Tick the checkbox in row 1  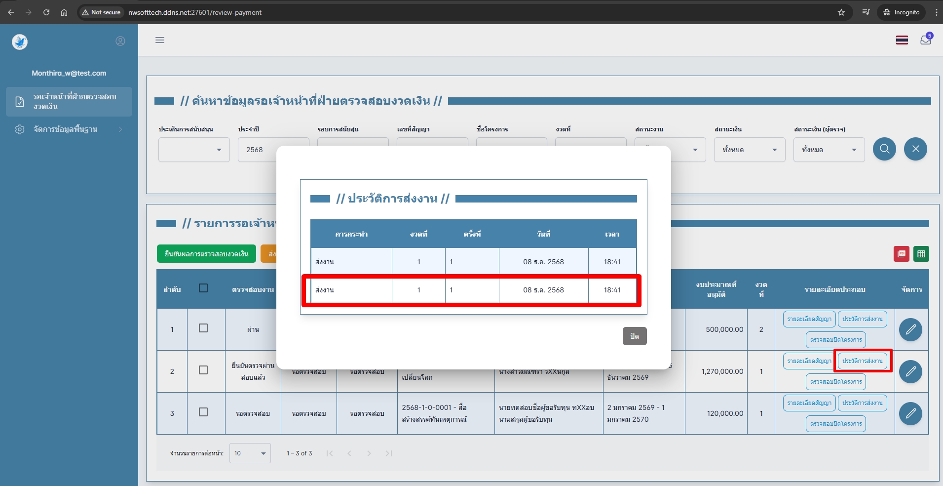pyautogui.click(x=203, y=328)
